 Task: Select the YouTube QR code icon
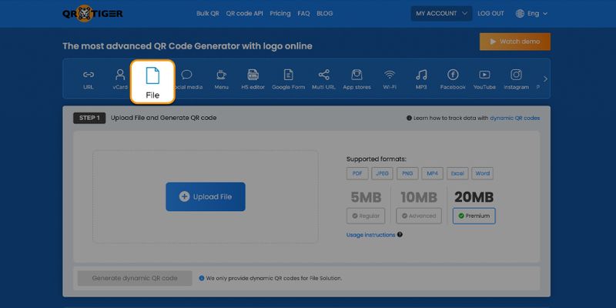[484, 79]
